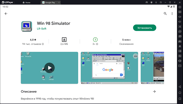Click the 94 тыс. отзывов label
Screen dimensions: 183x104
click(x=32, y=44)
